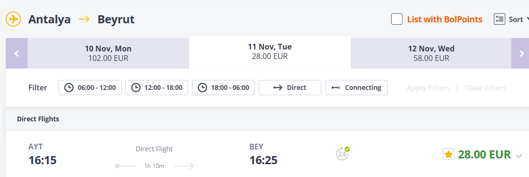Click the Sort list icon
This screenshot has height=177, width=529.
[x=499, y=19]
